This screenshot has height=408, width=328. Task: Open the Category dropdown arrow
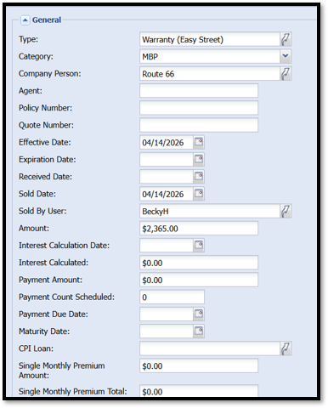(x=286, y=56)
